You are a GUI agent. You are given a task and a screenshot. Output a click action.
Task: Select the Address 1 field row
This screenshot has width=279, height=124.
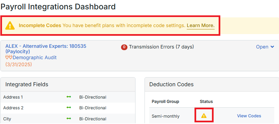68,97
